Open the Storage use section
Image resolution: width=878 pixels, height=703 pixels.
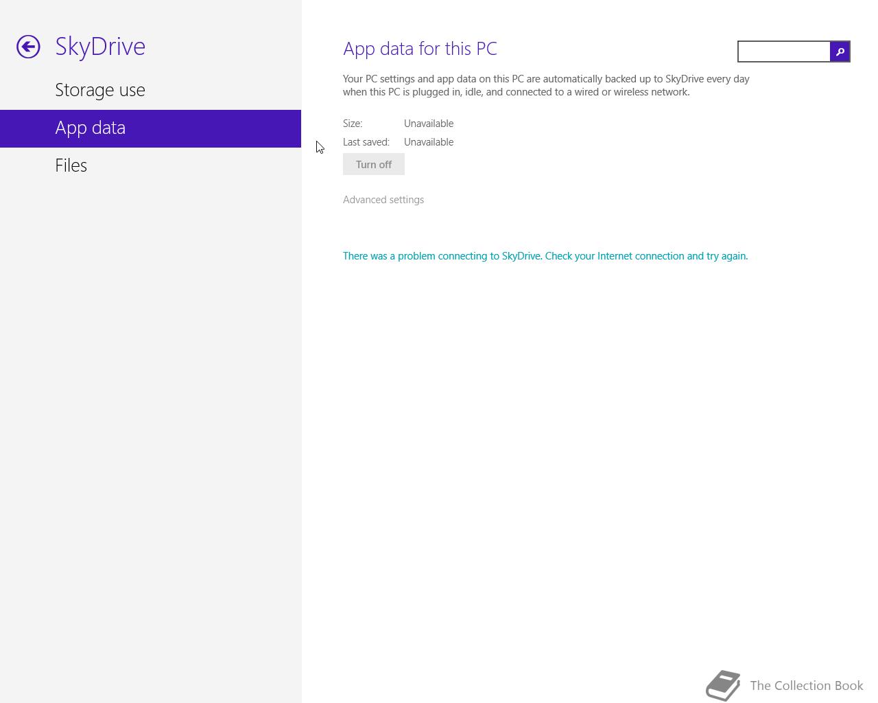pos(150,90)
